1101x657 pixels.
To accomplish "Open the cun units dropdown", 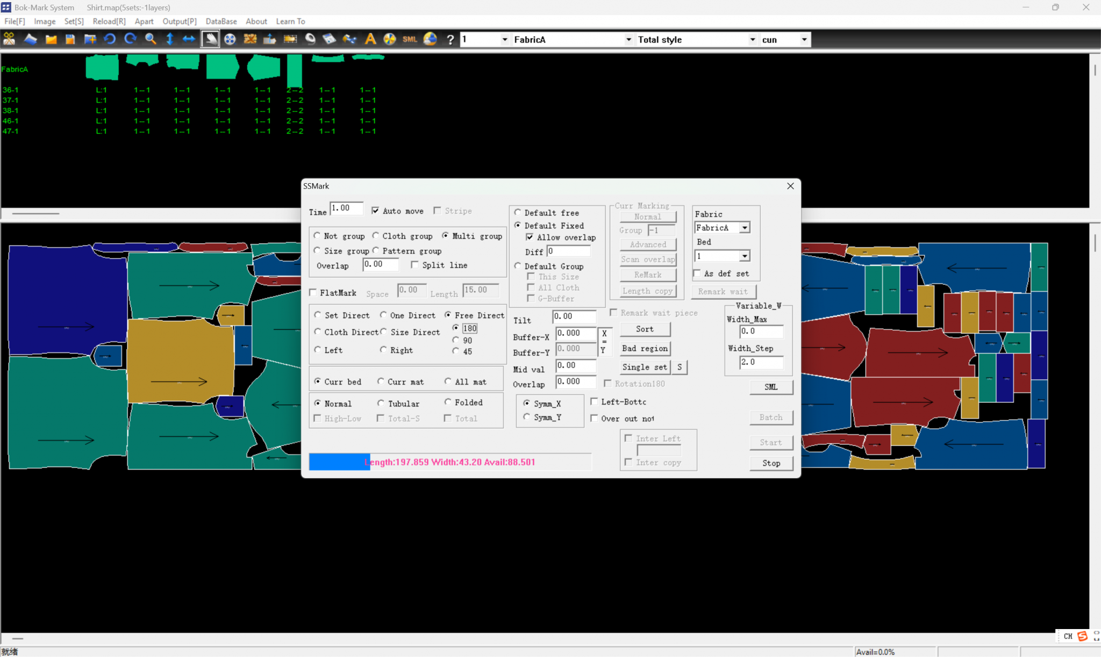I will (x=804, y=40).
